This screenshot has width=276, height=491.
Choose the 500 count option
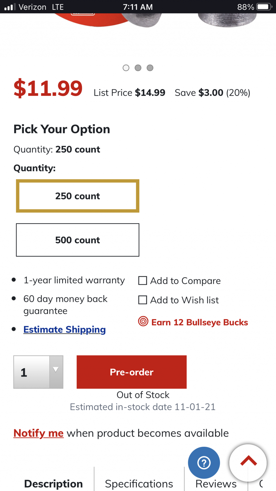pos(78,240)
